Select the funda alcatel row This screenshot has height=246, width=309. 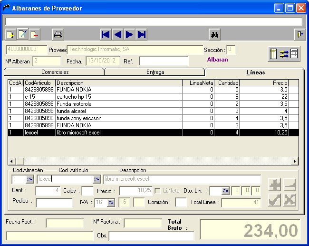pos(154,111)
